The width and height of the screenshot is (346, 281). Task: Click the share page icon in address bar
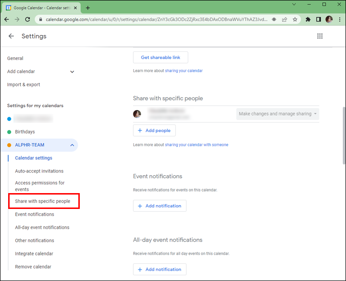coord(284,20)
